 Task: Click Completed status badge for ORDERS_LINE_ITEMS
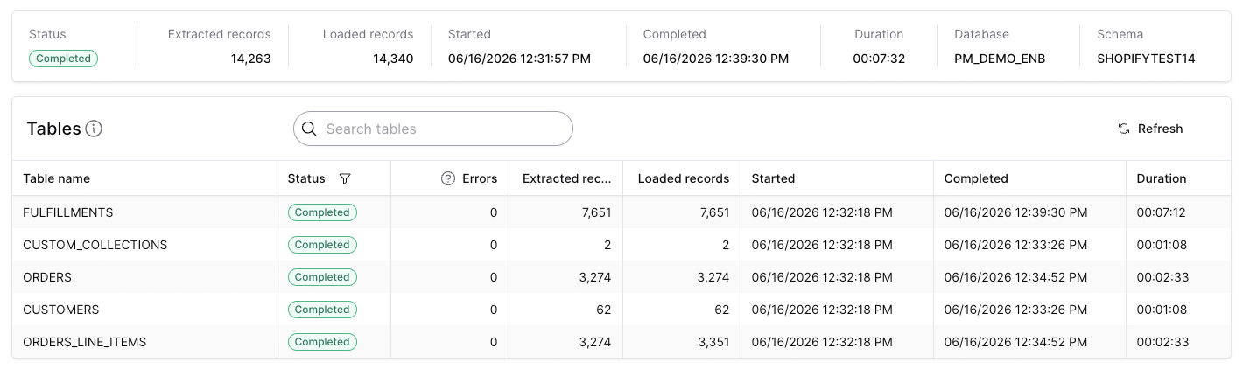322,342
